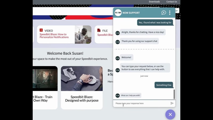
Task: Click the man with phone video thumbnail
Action: (83, 34)
